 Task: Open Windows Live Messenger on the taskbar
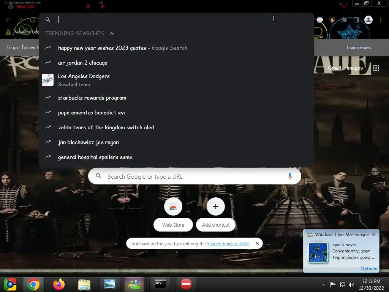[134, 284]
